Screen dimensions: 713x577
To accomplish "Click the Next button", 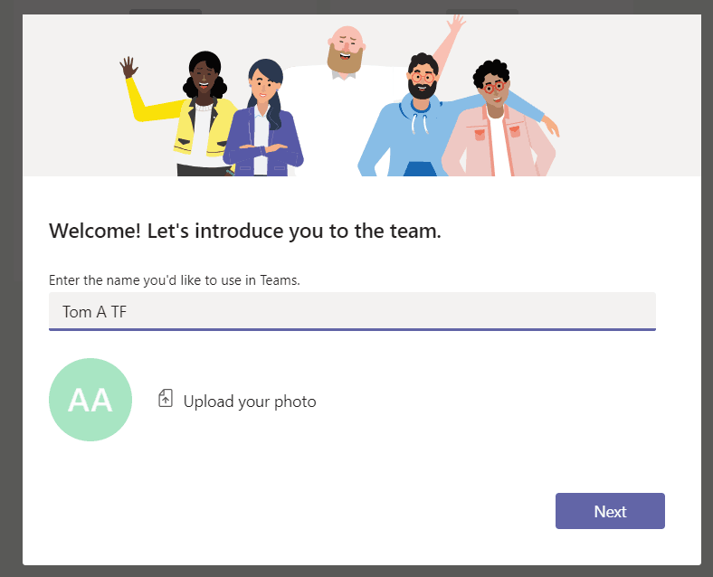I will coord(610,511).
